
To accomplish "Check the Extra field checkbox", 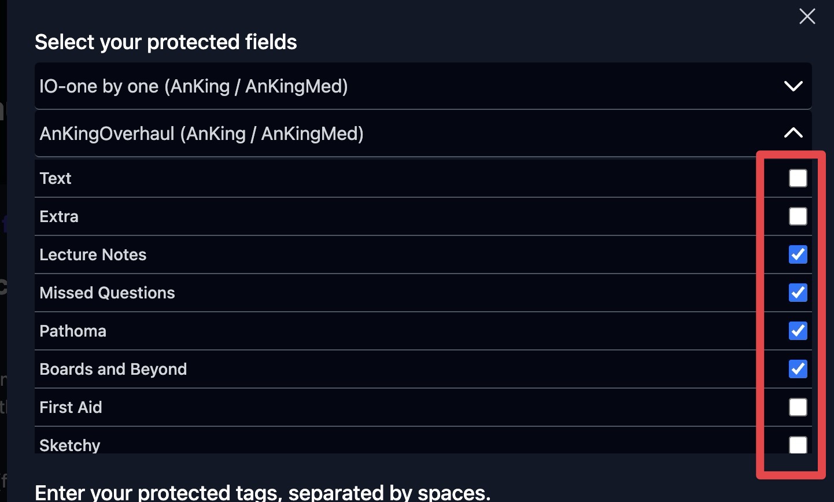I will pos(798,216).
